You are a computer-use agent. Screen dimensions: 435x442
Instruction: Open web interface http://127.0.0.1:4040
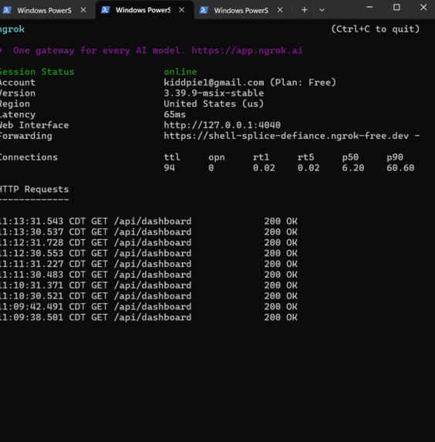click(222, 125)
